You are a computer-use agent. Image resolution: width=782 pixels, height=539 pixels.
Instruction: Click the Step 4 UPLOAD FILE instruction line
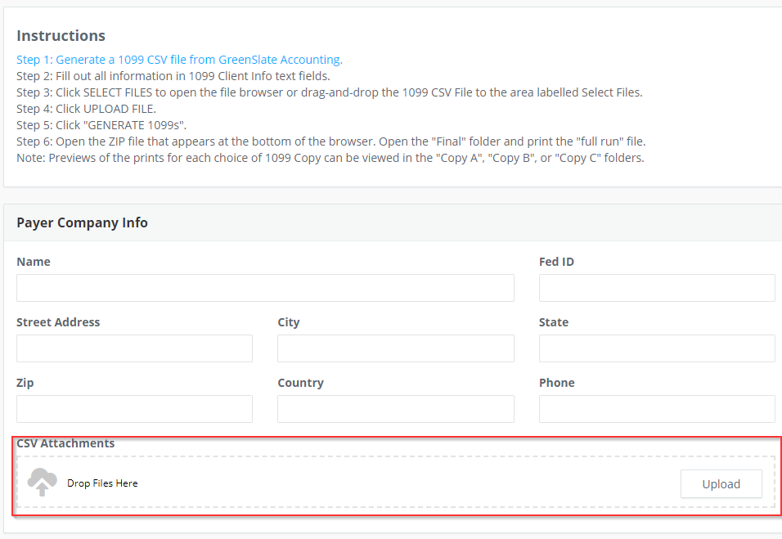[x=86, y=109]
